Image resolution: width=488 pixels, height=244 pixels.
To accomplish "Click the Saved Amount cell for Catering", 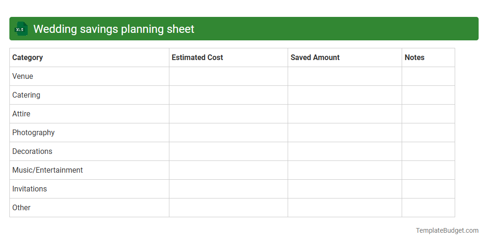I will (x=345, y=95).
